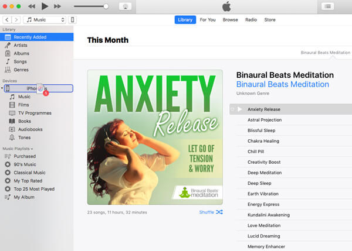This screenshot has height=251, width=352.
Task: Select the Lucid Dreaming song
Action: tap(294, 236)
